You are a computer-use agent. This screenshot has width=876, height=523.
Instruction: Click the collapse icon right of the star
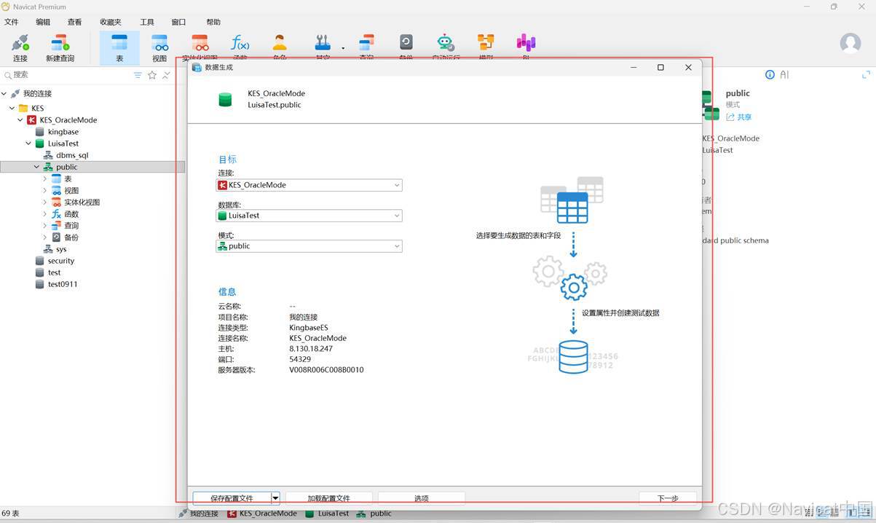point(167,75)
